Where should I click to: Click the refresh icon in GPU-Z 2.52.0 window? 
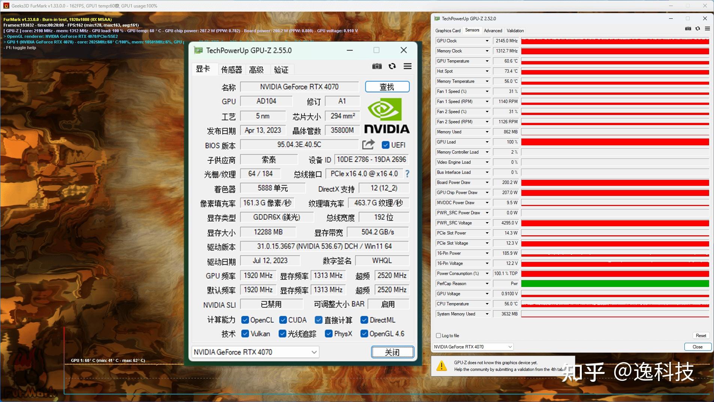[698, 29]
